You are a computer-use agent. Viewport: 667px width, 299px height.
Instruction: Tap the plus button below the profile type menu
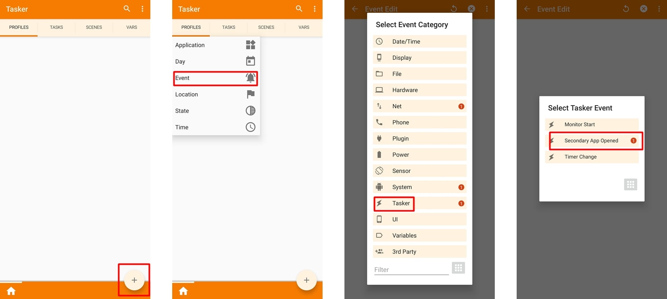pyautogui.click(x=306, y=280)
